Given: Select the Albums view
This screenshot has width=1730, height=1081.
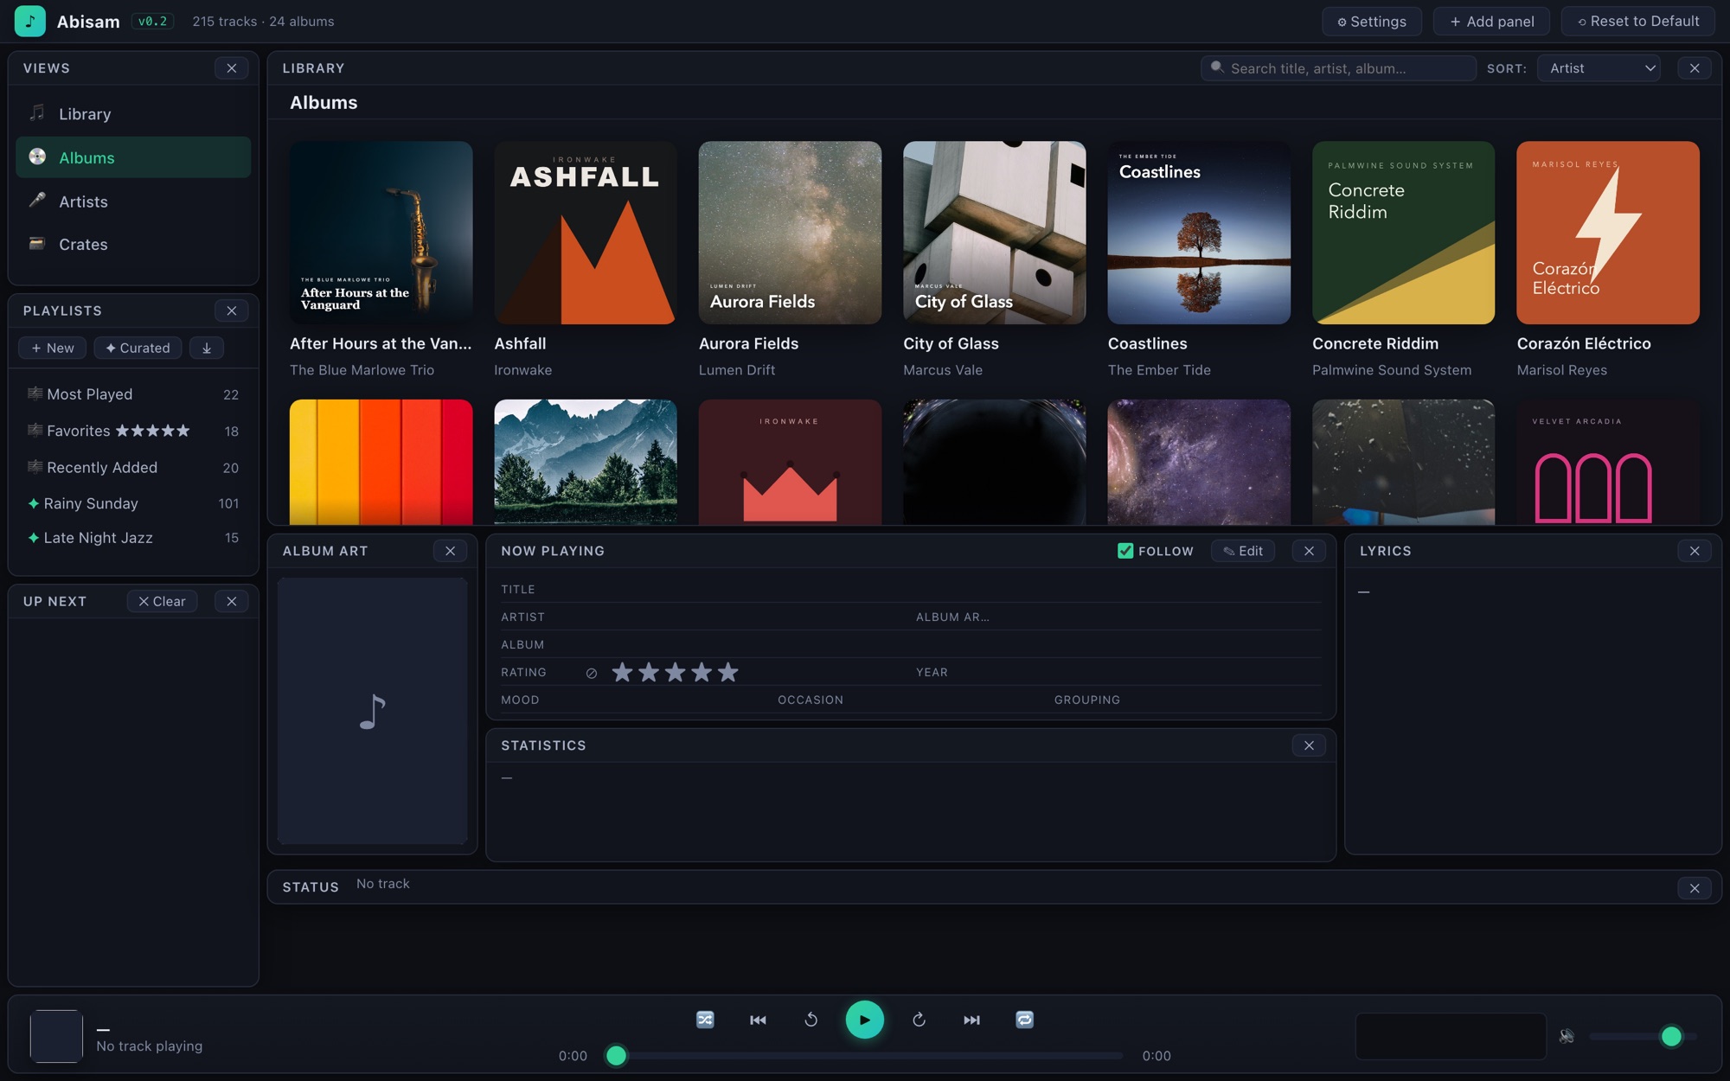Looking at the screenshot, I should (x=133, y=157).
